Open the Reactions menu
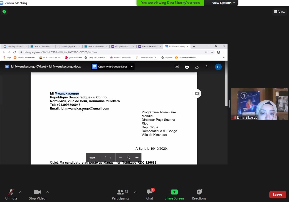Screen dimensions: 289x202 (x=199, y=194)
